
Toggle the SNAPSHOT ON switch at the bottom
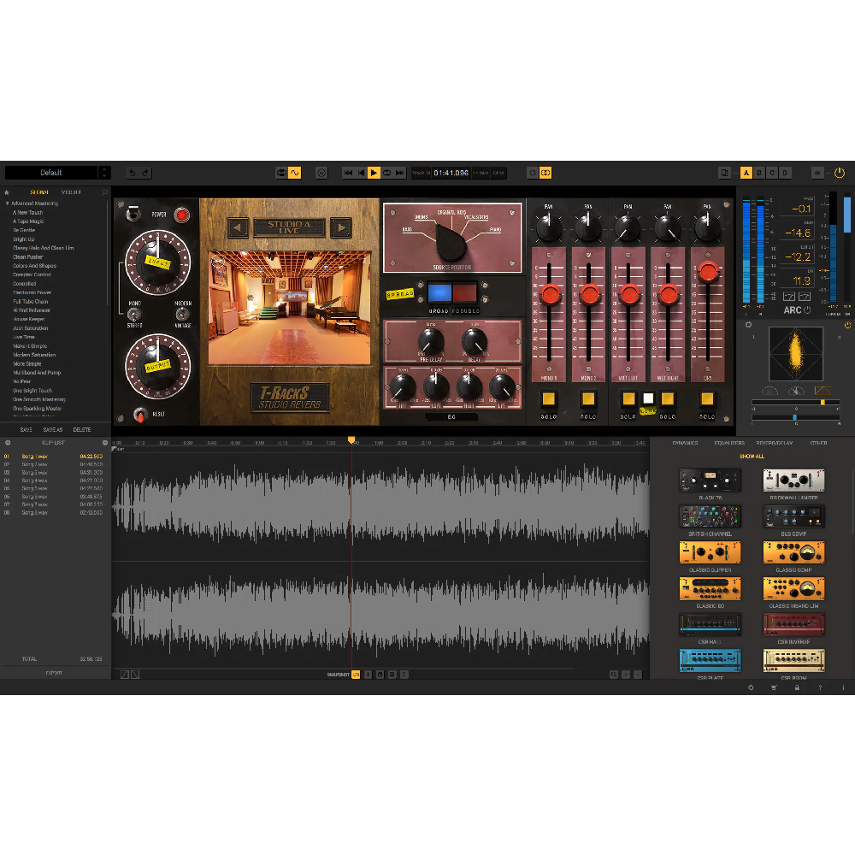(357, 674)
